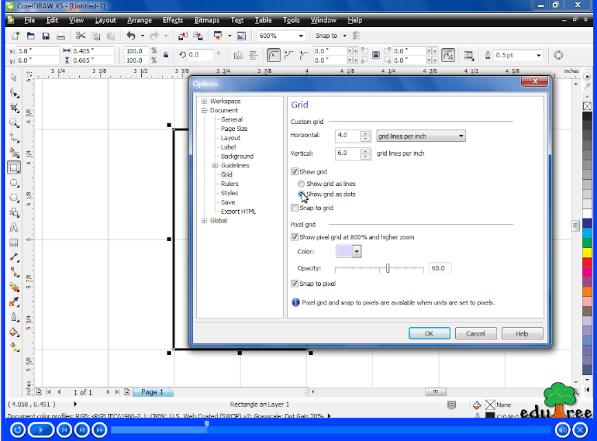Open the Tools menu

pos(291,20)
